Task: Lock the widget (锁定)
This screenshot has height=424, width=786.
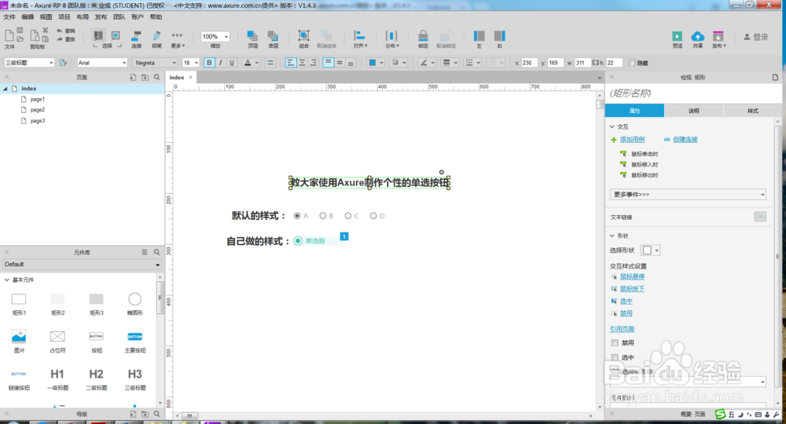Action: (x=423, y=39)
